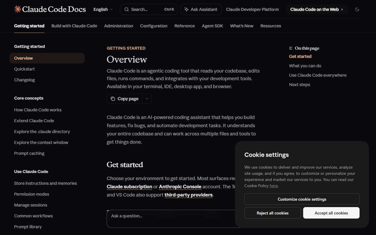This screenshot has width=376, height=235.
Task: Follow the third-party providers link
Action: click(189, 195)
